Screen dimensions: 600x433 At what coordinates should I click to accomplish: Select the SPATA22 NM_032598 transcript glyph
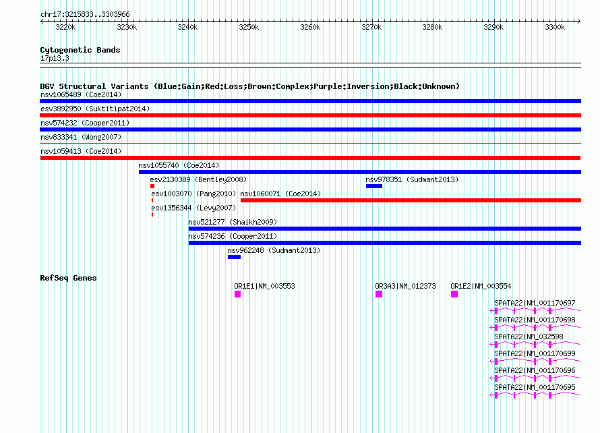coord(535,344)
